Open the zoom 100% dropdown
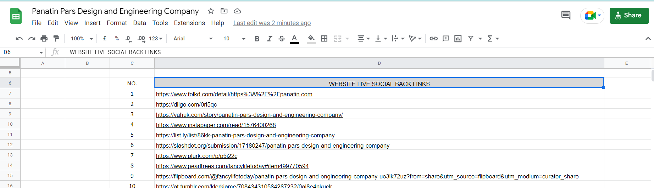Image resolution: width=654 pixels, height=188 pixels. pyautogui.click(x=82, y=39)
